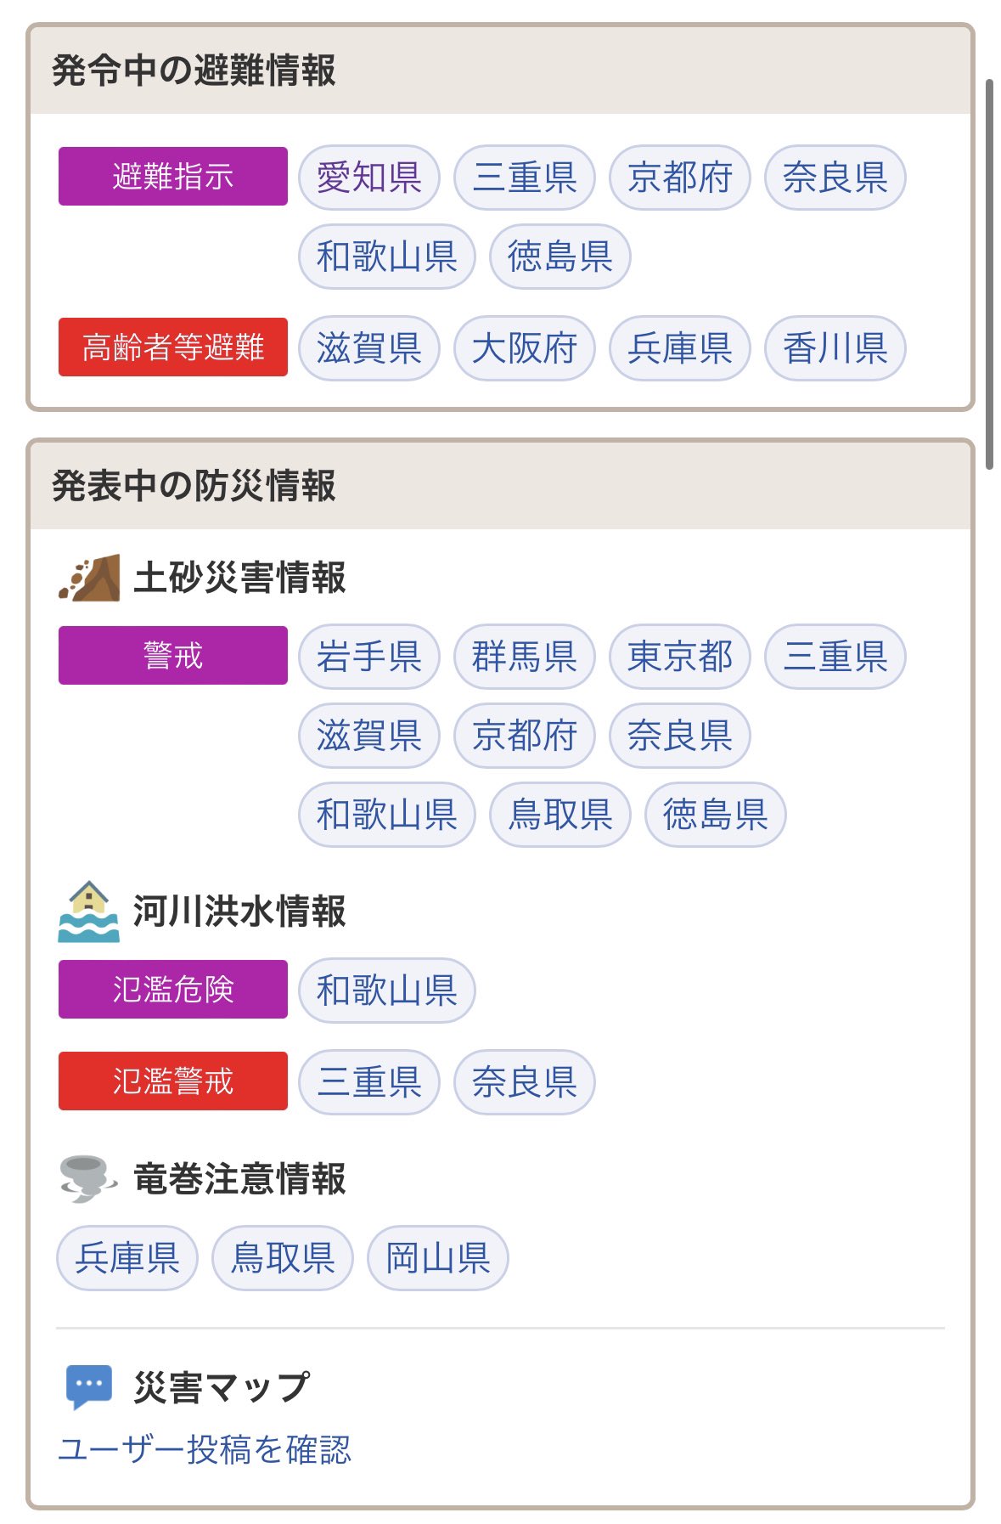Tap 岡山県 under 竜巻注意情報
This screenshot has width=1001, height=1524.
[438, 1258]
